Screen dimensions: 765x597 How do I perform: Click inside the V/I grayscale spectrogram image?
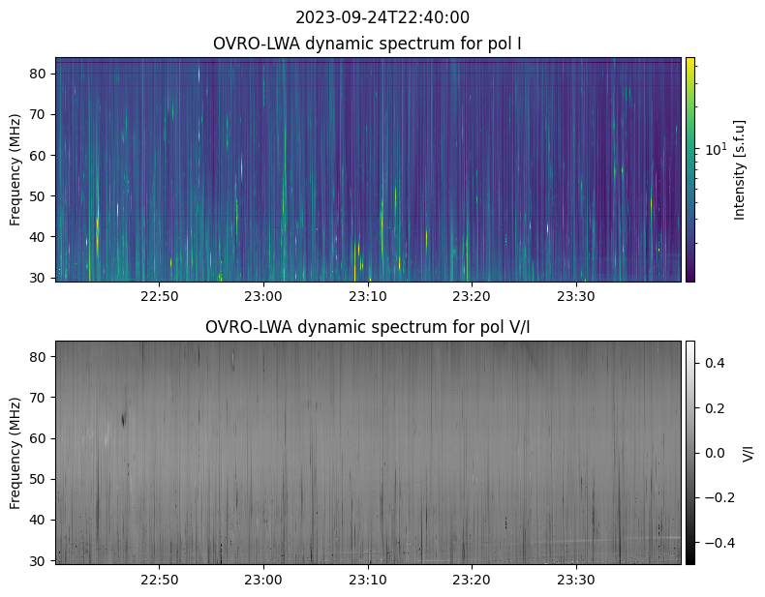[x=368, y=452]
